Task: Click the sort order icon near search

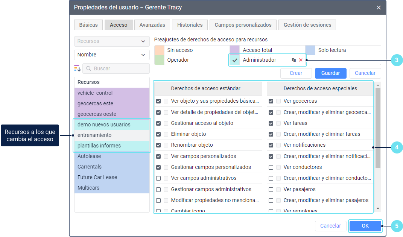Action: (78, 68)
